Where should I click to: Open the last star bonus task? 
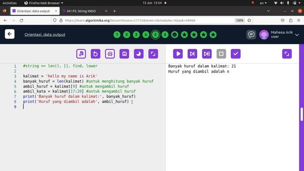213,35
